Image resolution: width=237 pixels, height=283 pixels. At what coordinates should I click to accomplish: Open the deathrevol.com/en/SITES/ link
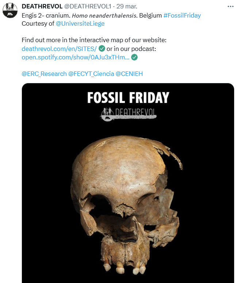tap(59, 48)
